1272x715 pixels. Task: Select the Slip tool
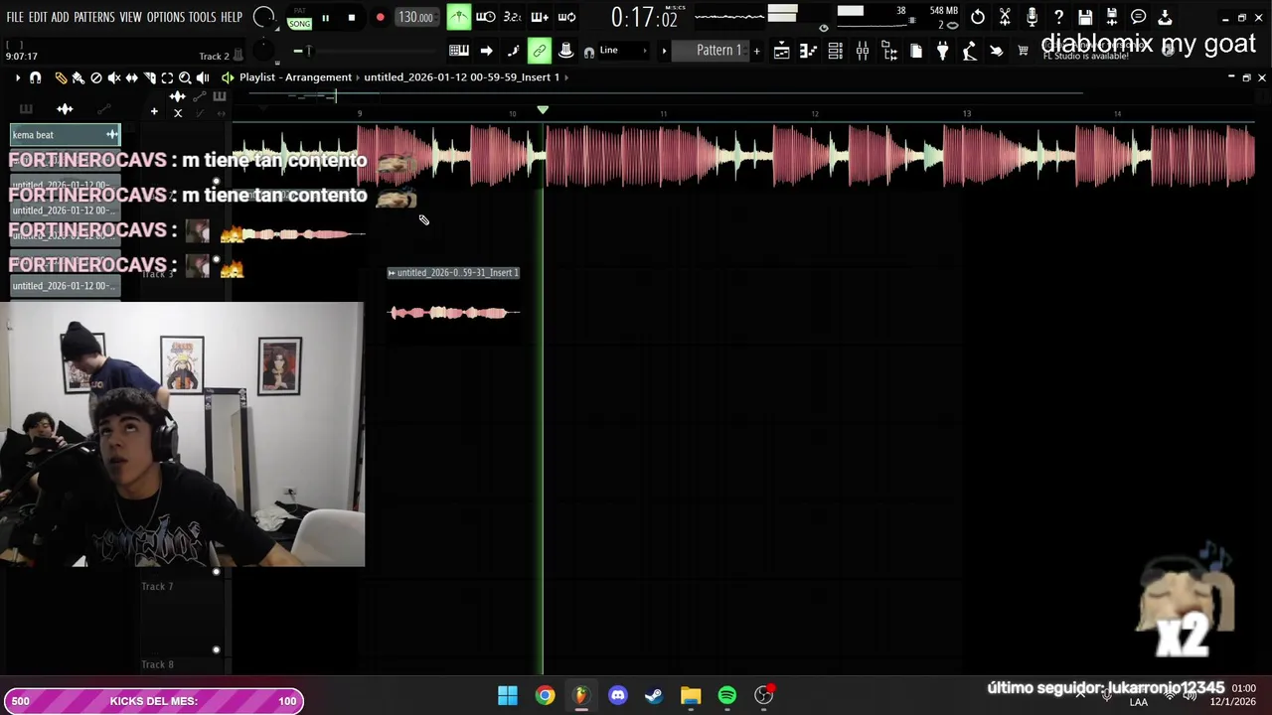131,77
